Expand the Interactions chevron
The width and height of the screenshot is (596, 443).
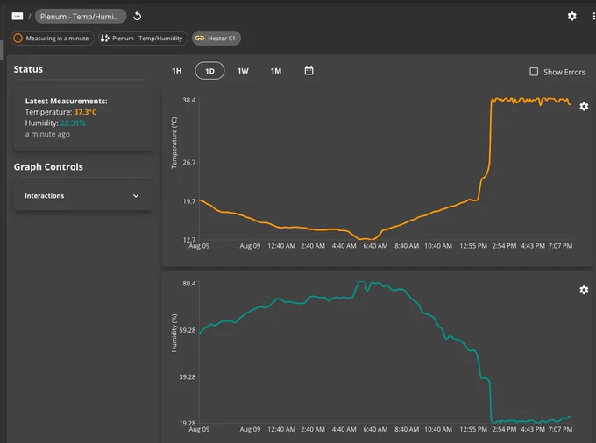[x=136, y=196]
